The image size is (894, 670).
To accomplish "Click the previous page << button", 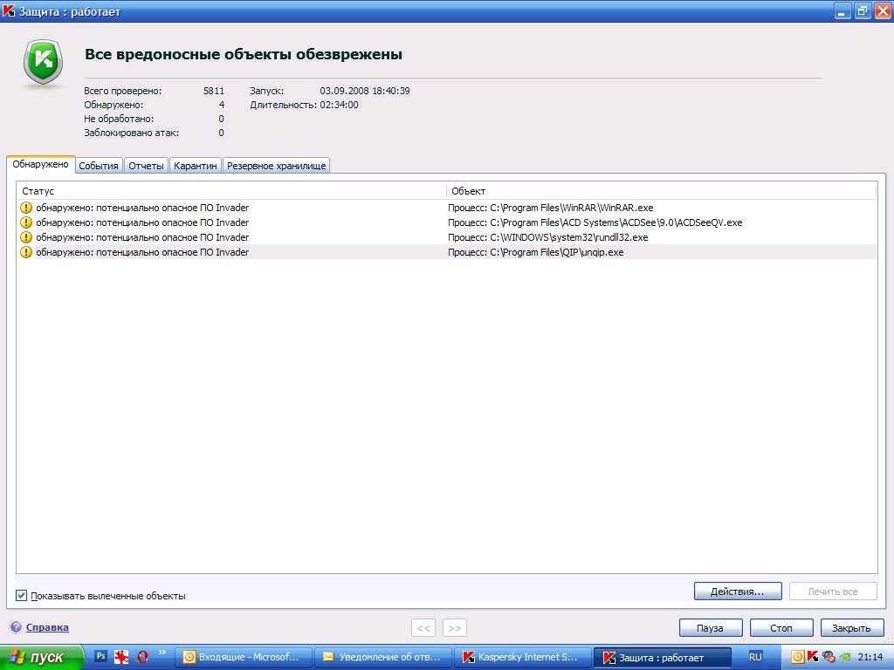I will (x=423, y=628).
